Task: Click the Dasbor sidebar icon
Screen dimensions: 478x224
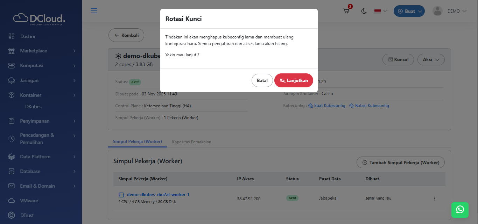Action: (12, 36)
